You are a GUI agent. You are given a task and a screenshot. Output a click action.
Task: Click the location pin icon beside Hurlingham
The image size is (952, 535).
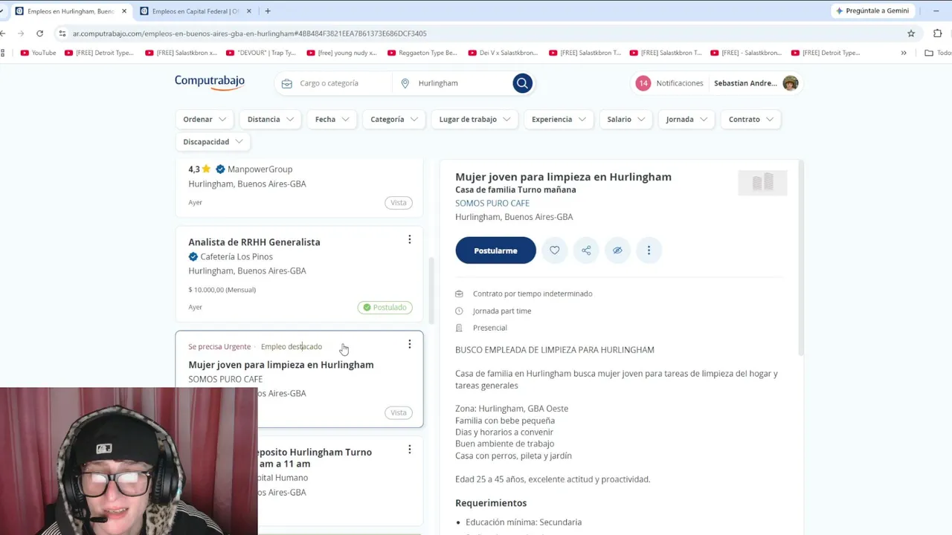pyautogui.click(x=405, y=83)
